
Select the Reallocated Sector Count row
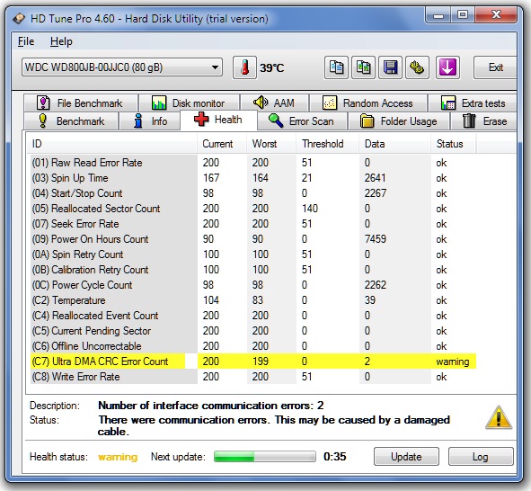[253, 209]
